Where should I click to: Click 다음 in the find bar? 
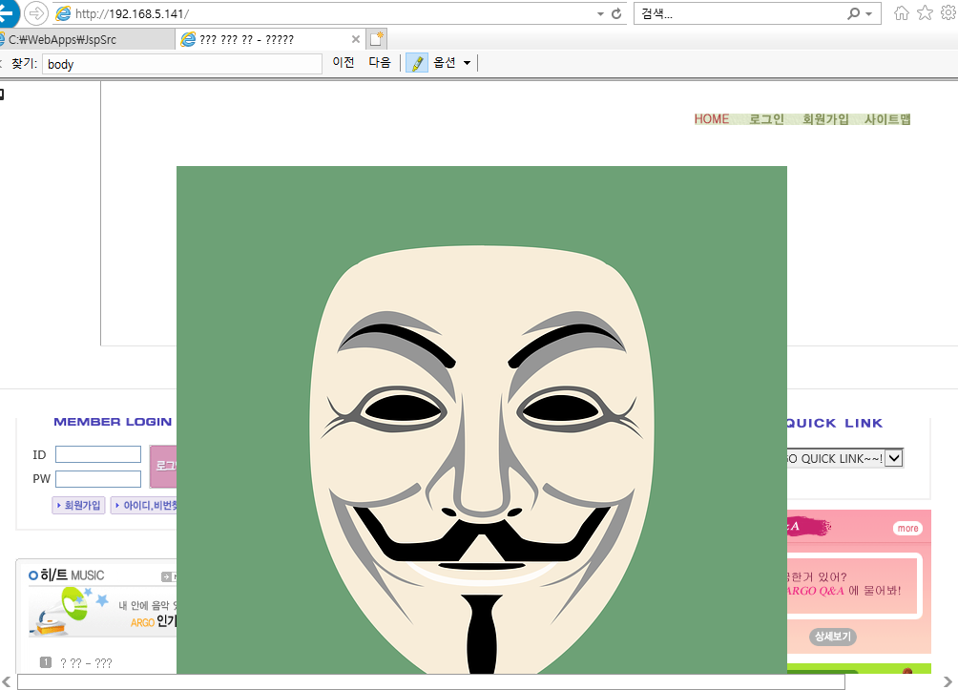point(380,63)
